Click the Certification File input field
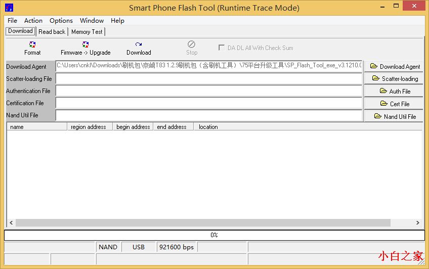This screenshot has height=269, width=429. point(209,103)
